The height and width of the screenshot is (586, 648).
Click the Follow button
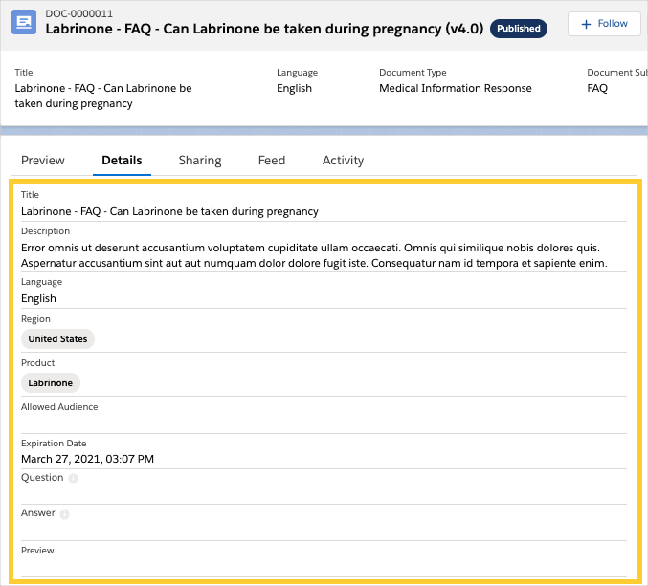pos(604,24)
